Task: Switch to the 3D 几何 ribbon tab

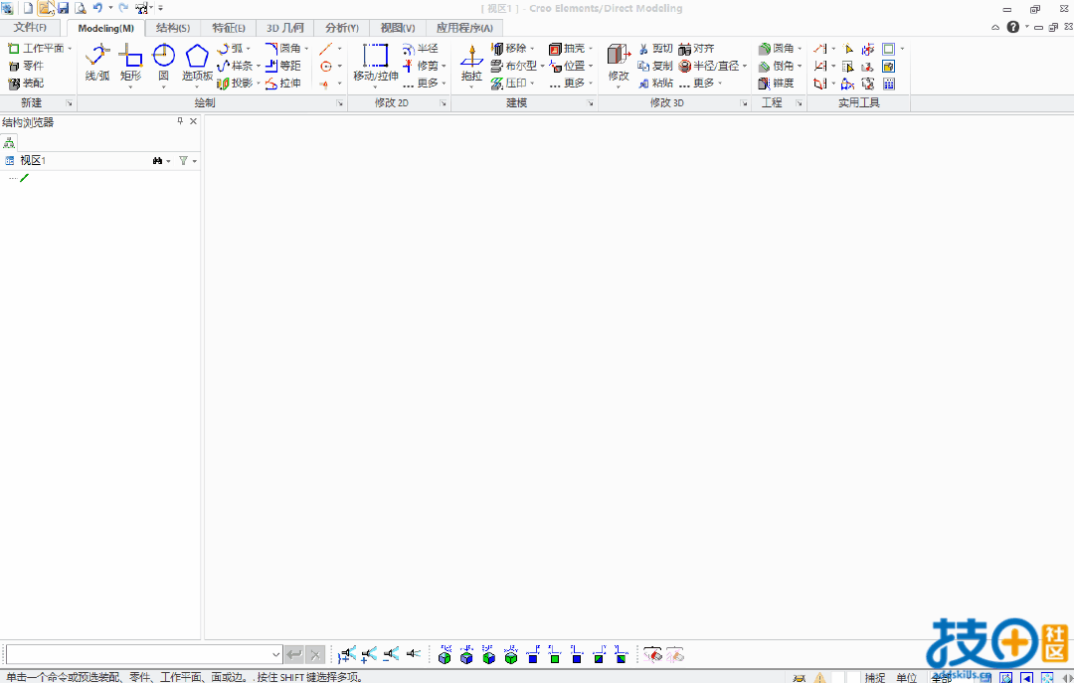Action: (x=285, y=28)
